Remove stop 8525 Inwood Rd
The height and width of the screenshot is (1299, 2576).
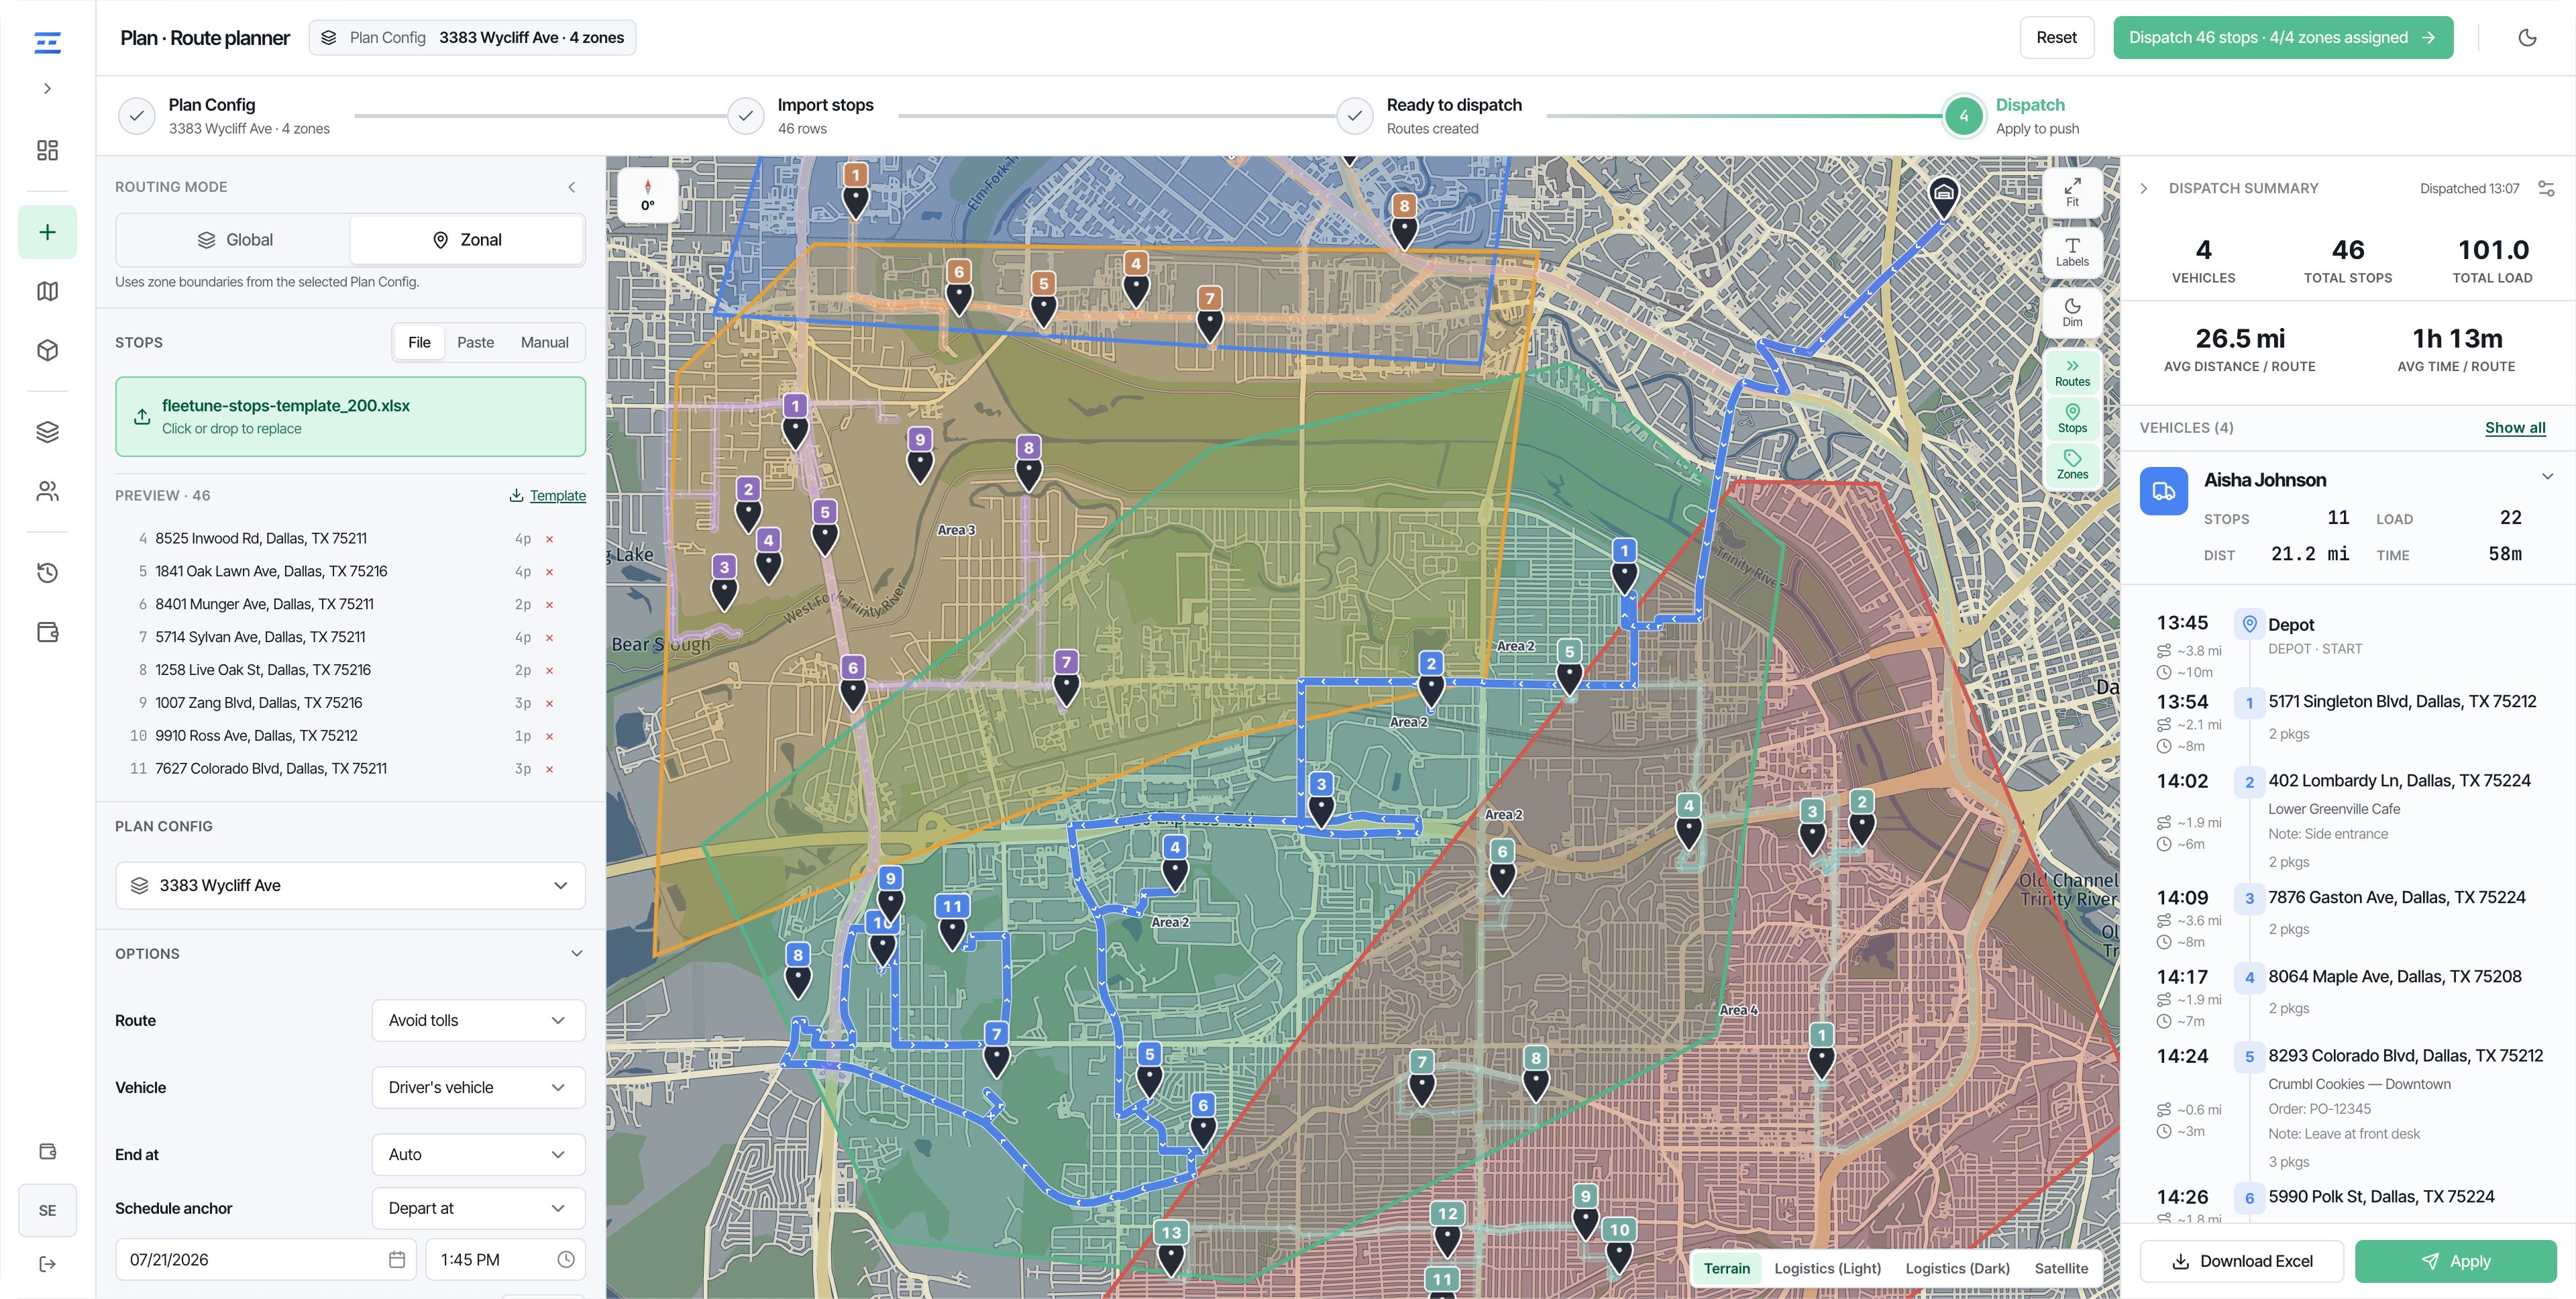tap(549, 539)
